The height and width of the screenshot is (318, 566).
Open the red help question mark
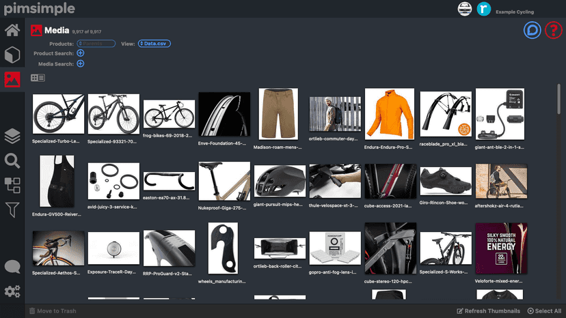[x=554, y=30]
